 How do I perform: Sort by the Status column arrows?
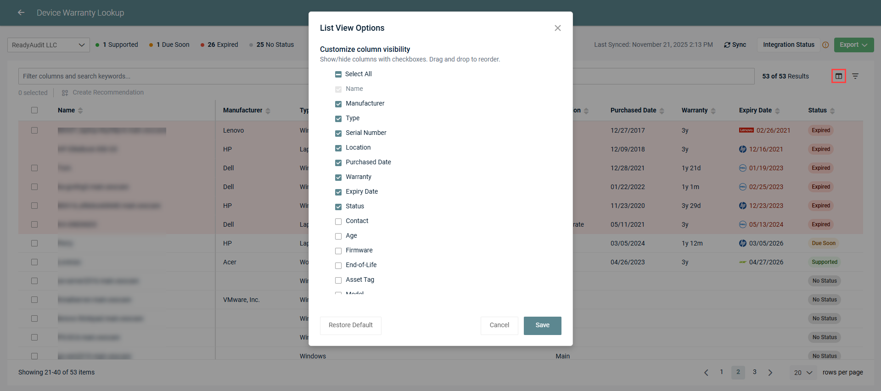tap(832, 111)
